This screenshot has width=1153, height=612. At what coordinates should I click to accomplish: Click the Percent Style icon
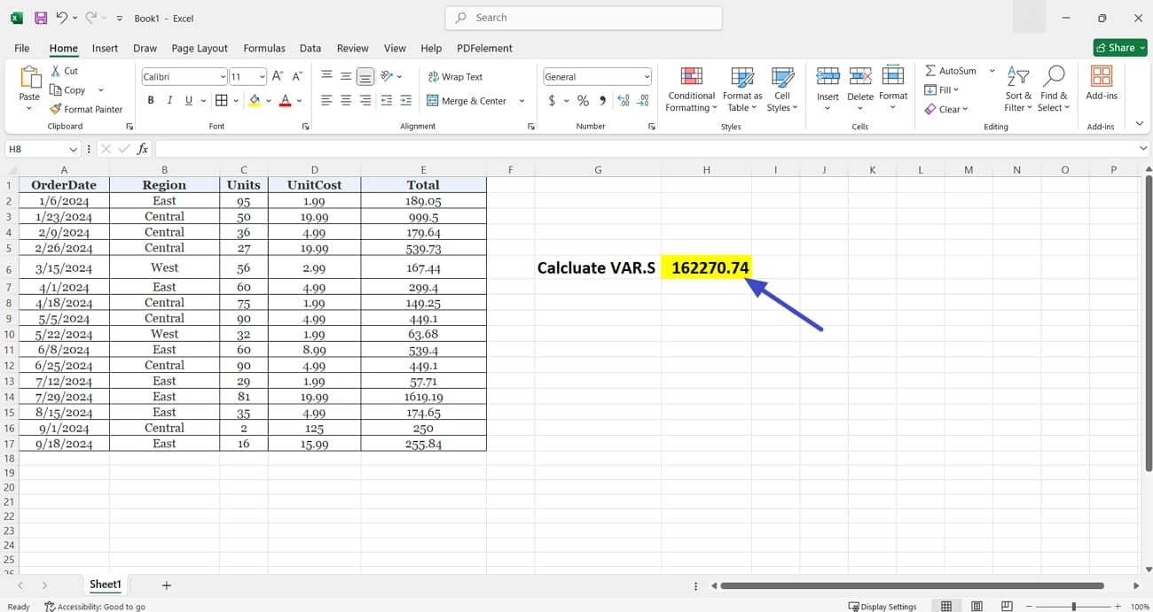pos(583,101)
